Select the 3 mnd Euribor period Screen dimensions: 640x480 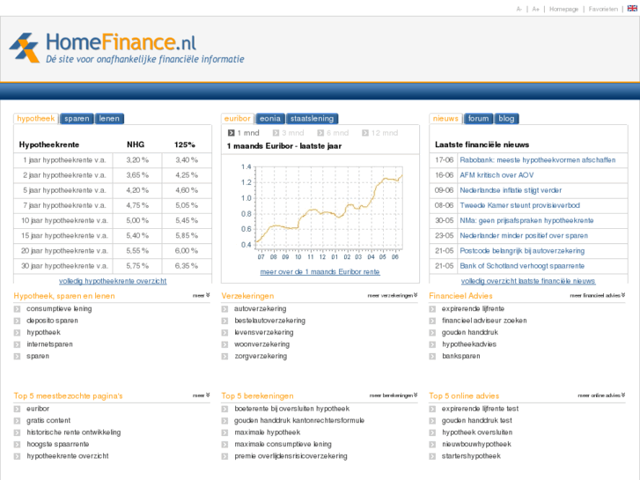tap(288, 133)
